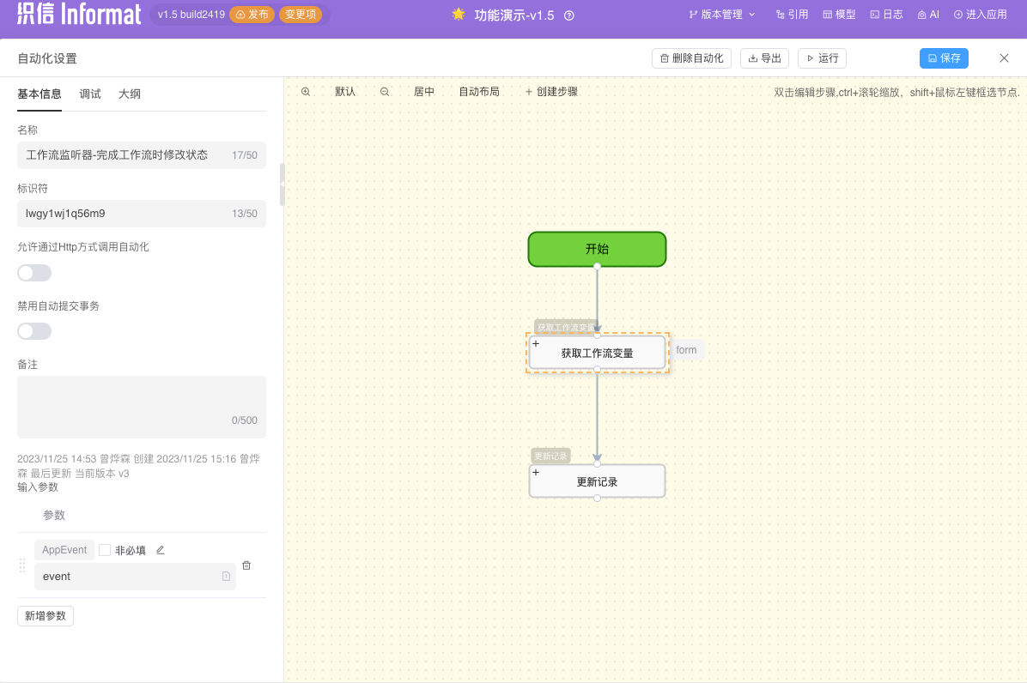This screenshot has height=683, width=1027.
Task: Switch to the 大纲 tab
Action: coord(129,95)
